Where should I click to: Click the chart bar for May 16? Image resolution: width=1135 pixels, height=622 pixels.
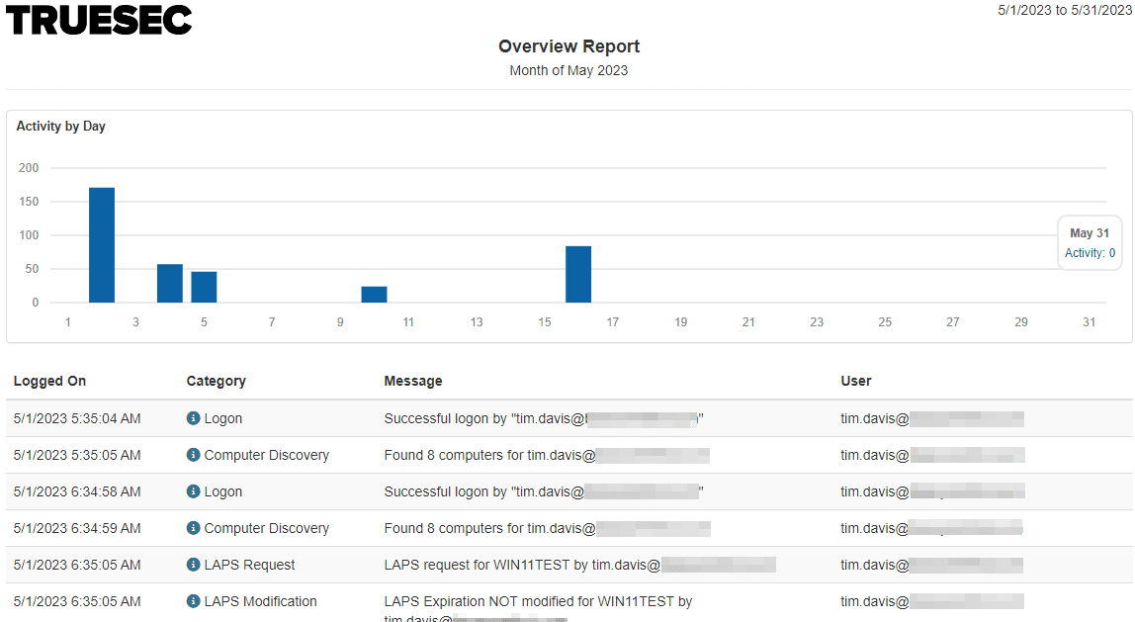tap(578, 275)
